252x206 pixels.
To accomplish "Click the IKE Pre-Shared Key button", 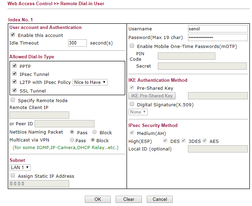I will pos(152,96).
